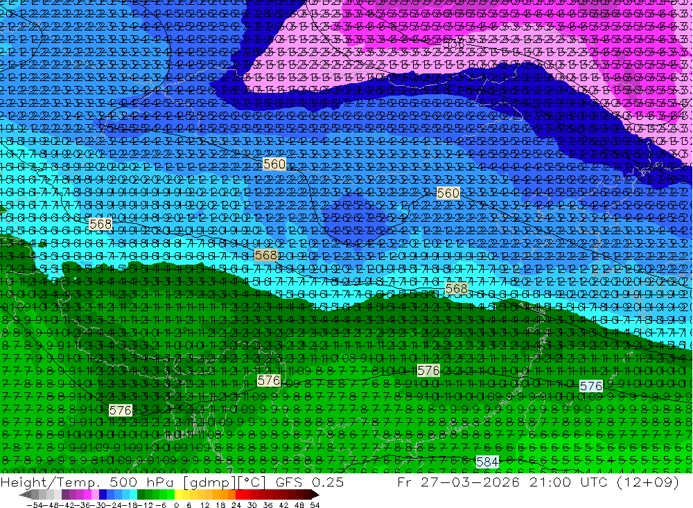Viewport: 693px width, 508px height.
Task: Pick the bright red legend swatch
Action: click(x=239, y=495)
